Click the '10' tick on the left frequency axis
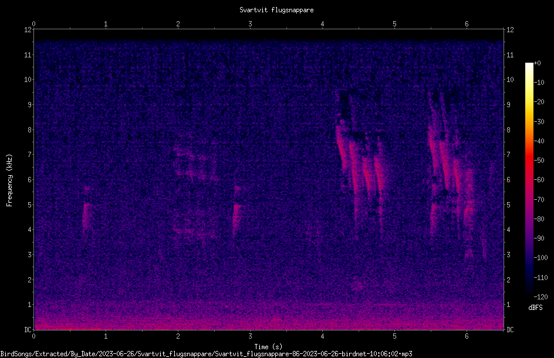The image size is (554, 358). point(28,80)
